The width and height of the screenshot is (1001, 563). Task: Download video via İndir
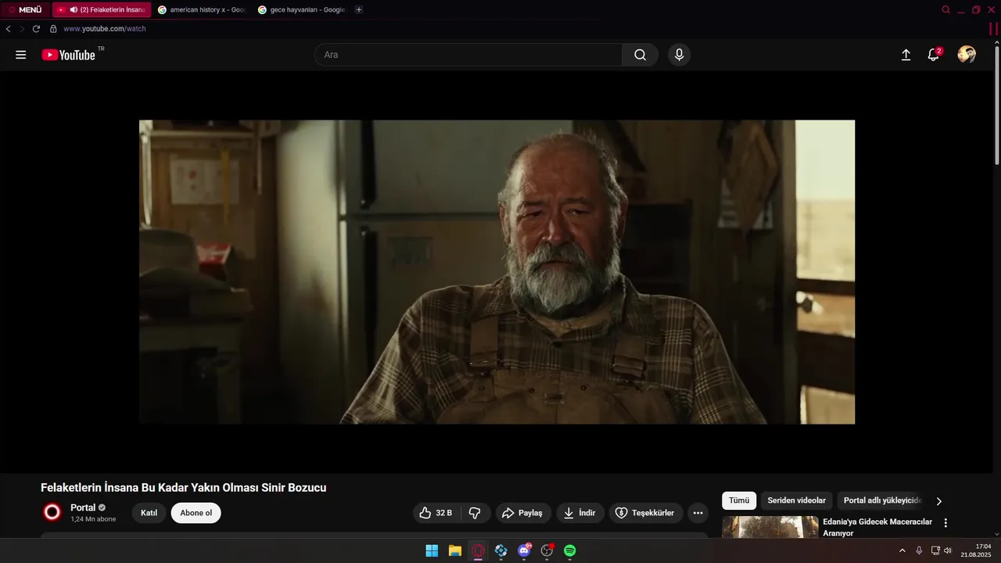(580, 513)
